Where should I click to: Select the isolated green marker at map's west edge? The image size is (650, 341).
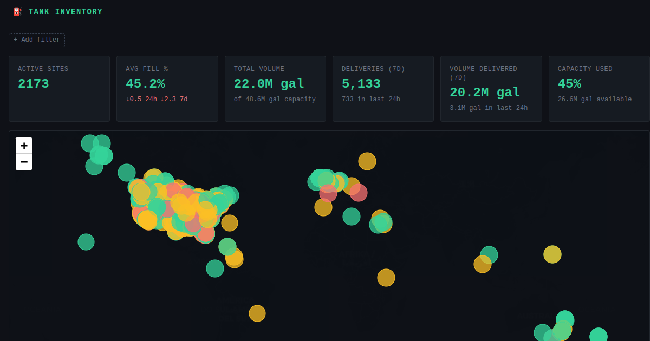point(86,242)
